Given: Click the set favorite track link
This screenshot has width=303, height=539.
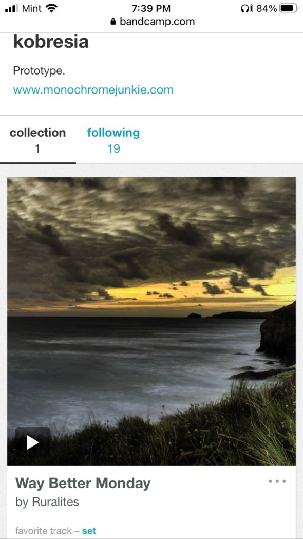Looking at the screenshot, I should pos(89,531).
